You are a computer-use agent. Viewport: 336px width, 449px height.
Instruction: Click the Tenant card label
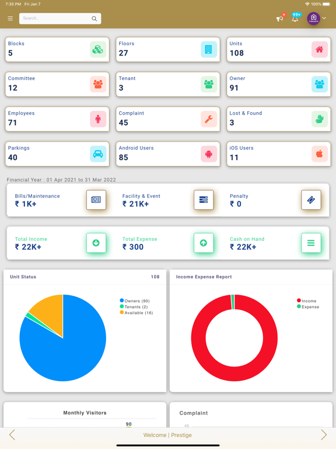pyautogui.click(x=127, y=78)
